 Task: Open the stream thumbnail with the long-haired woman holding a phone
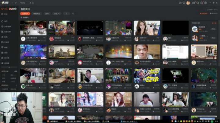click(x=147, y=28)
